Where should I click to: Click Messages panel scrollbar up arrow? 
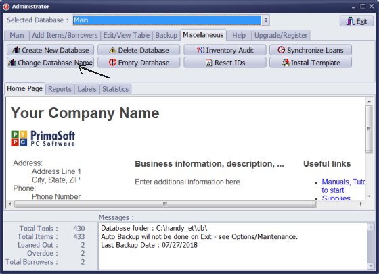tap(371, 227)
